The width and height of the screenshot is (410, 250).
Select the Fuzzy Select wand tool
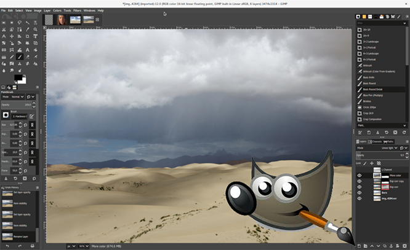tap(27, 23)
